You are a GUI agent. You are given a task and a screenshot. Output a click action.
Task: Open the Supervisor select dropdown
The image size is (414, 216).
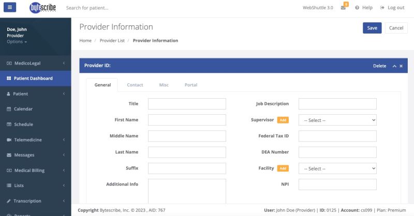point(337,120)
